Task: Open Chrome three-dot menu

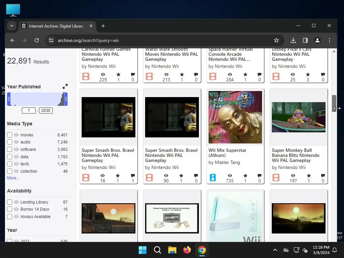Action: point(329,40)
